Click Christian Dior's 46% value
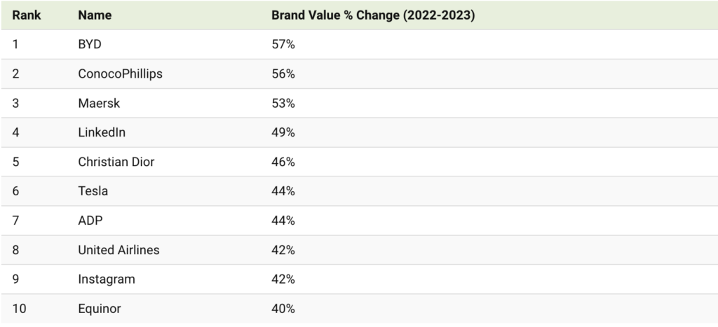The image size is (718, 327). click(283, 162)
